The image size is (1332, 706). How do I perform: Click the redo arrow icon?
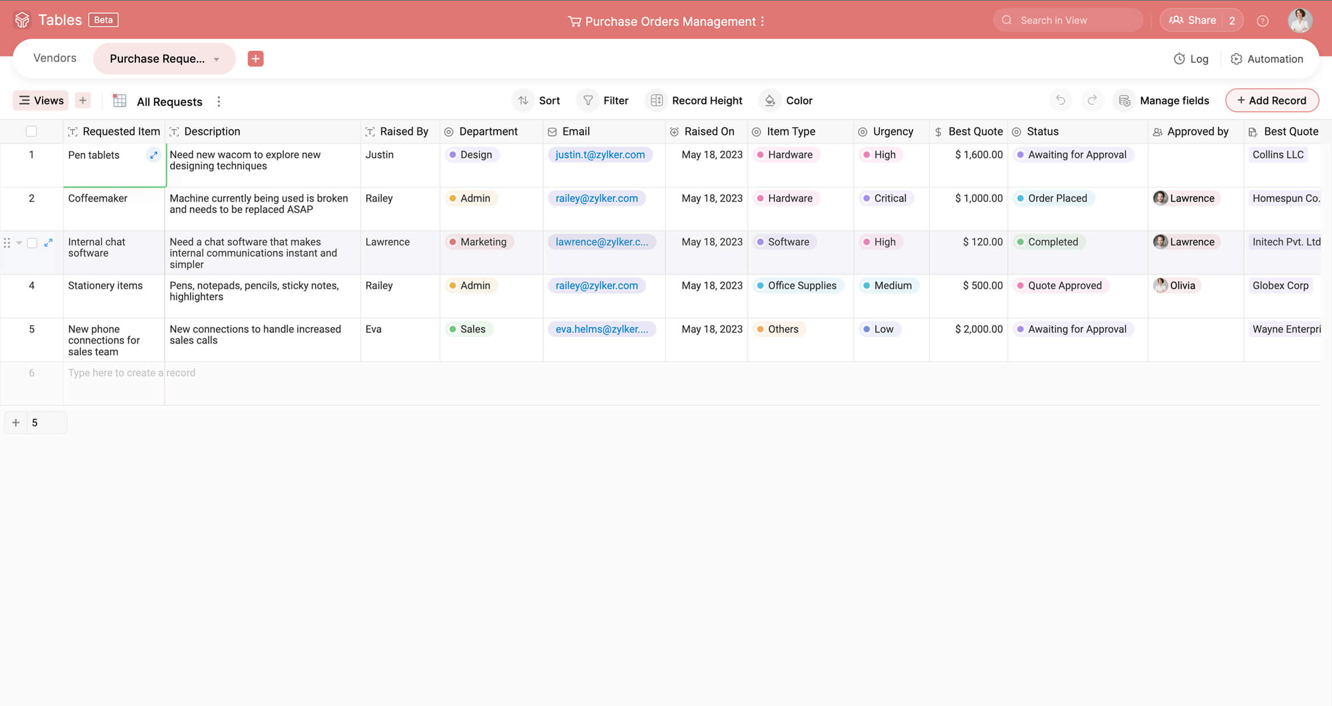tap(1092, 100)
